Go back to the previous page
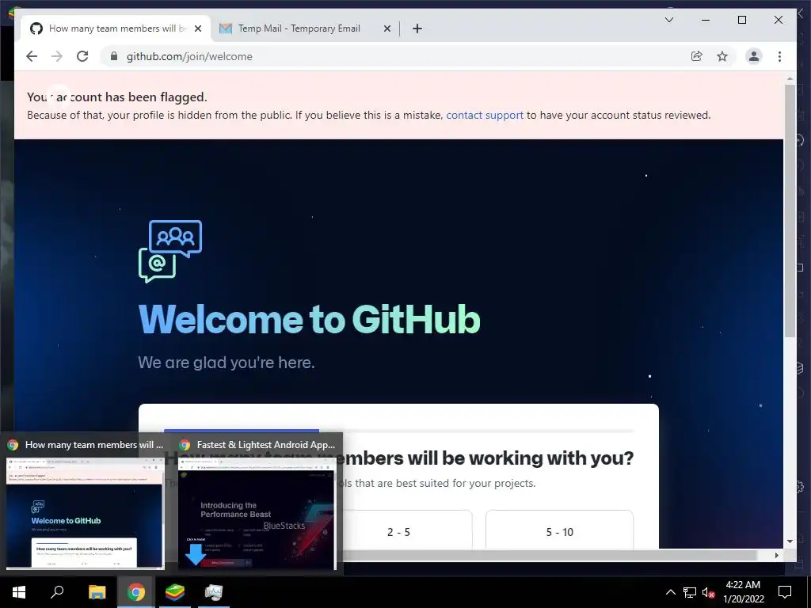The width and height of the screenshot is (811, 608). point(32,56)
